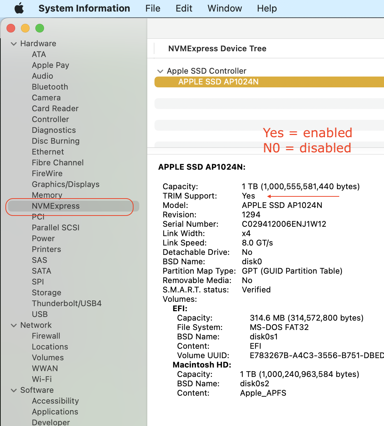Click the Hardware section label
The image size is (384, 426).
[38, 43]
